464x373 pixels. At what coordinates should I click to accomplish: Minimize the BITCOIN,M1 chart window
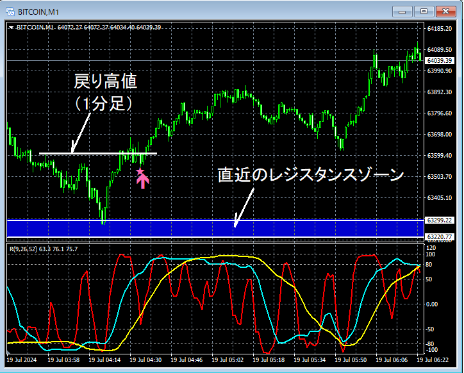point(402,12)
